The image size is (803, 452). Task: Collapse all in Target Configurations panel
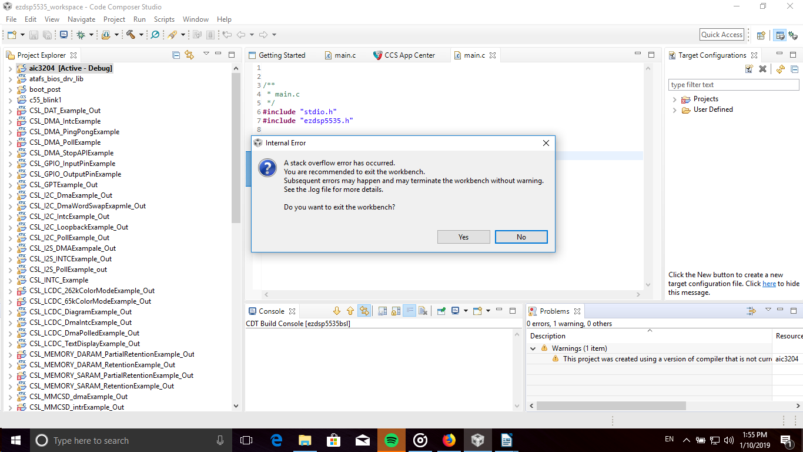point(794,69)
